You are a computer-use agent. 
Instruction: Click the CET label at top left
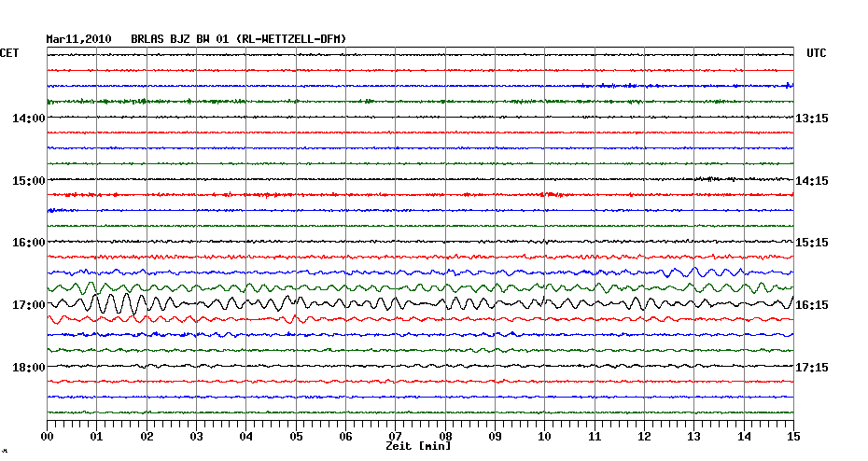9,53
